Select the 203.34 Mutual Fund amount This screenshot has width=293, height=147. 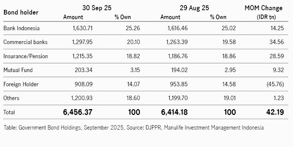[84, 70]
